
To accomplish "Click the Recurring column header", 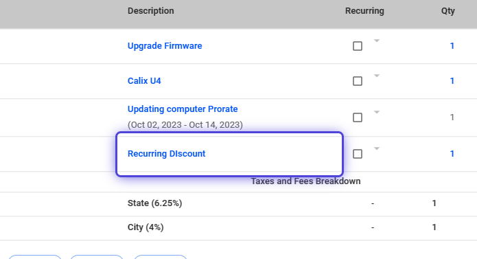I will (x=364, y=11).
